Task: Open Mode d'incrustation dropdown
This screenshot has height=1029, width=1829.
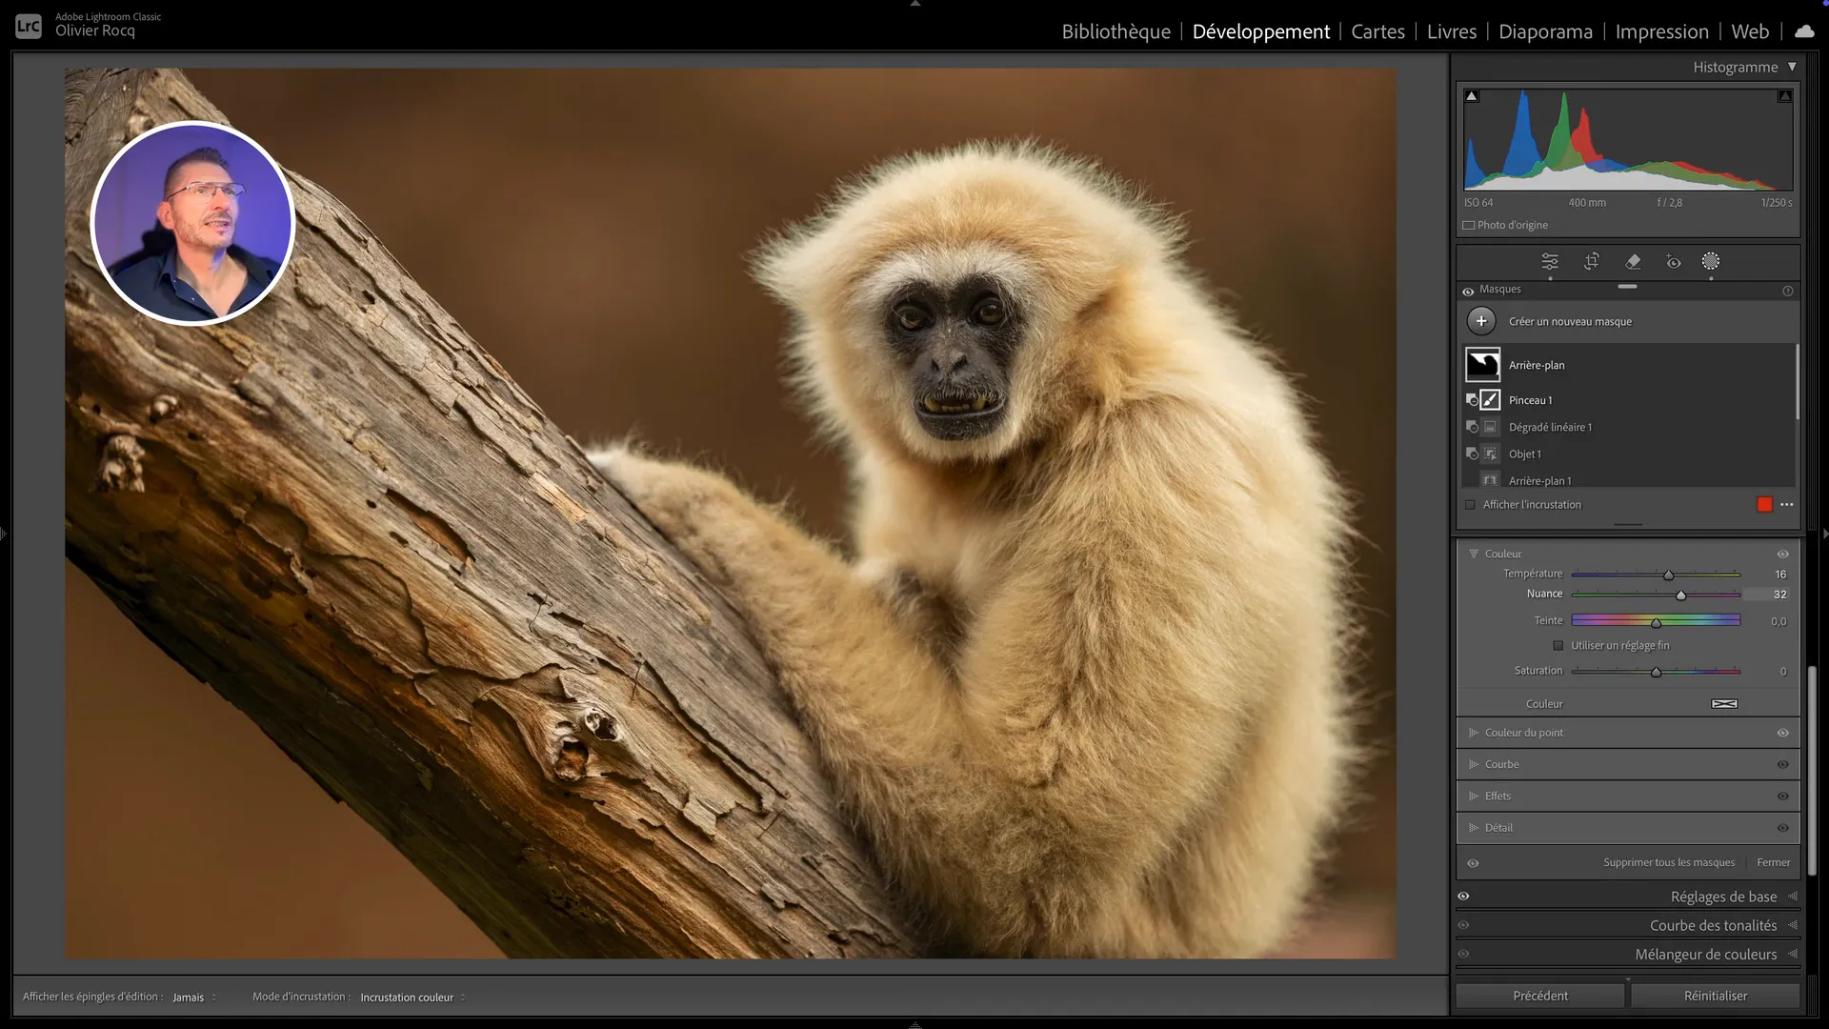Action: tap(412, 998)
